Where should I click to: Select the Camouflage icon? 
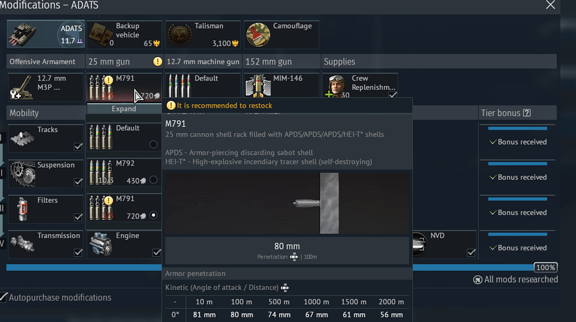point(258,35)
